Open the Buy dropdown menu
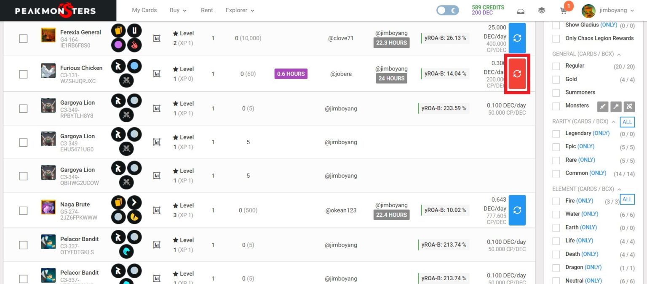 pos(178,11)
